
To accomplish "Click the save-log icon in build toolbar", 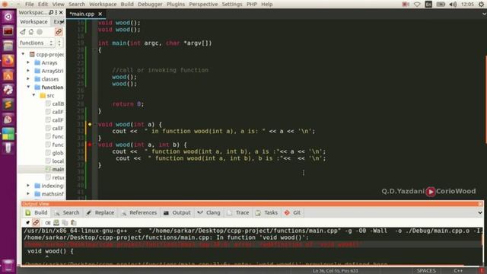I will point(56,223).
